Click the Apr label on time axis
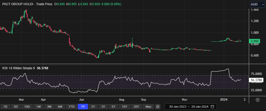266x111 pixels. point(44,100)
